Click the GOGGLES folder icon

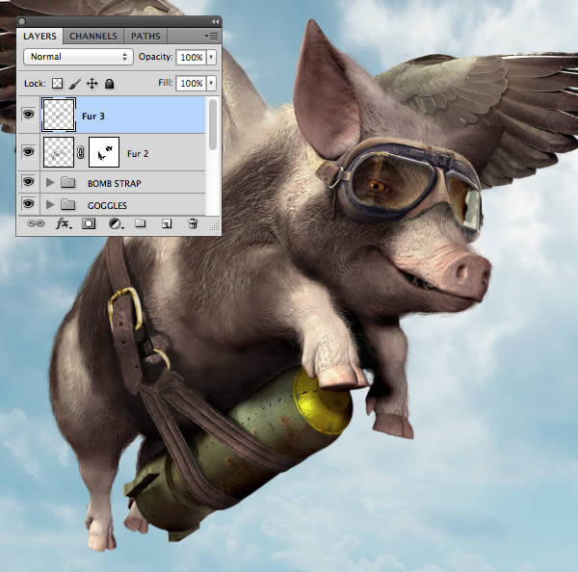(67, 204)
